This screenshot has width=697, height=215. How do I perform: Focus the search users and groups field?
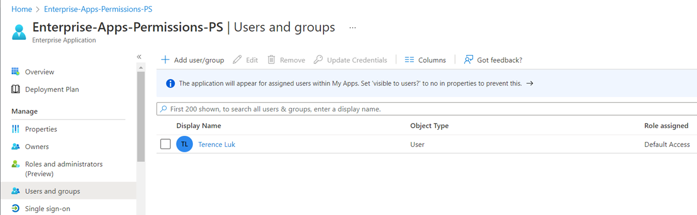tap(427, 109)
